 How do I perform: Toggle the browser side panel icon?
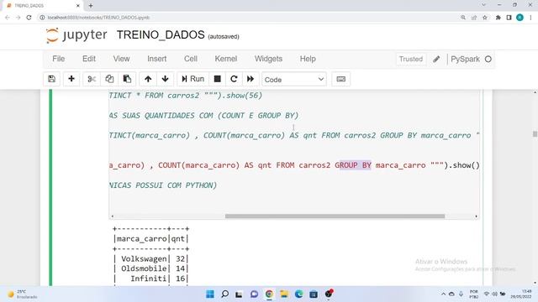(x=509, y=18)
